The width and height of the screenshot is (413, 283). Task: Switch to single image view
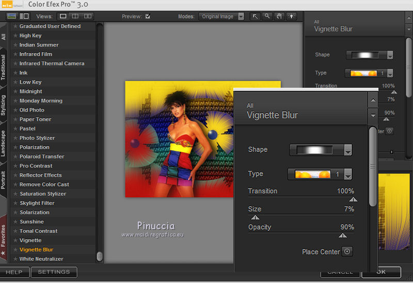coord(63,17)
